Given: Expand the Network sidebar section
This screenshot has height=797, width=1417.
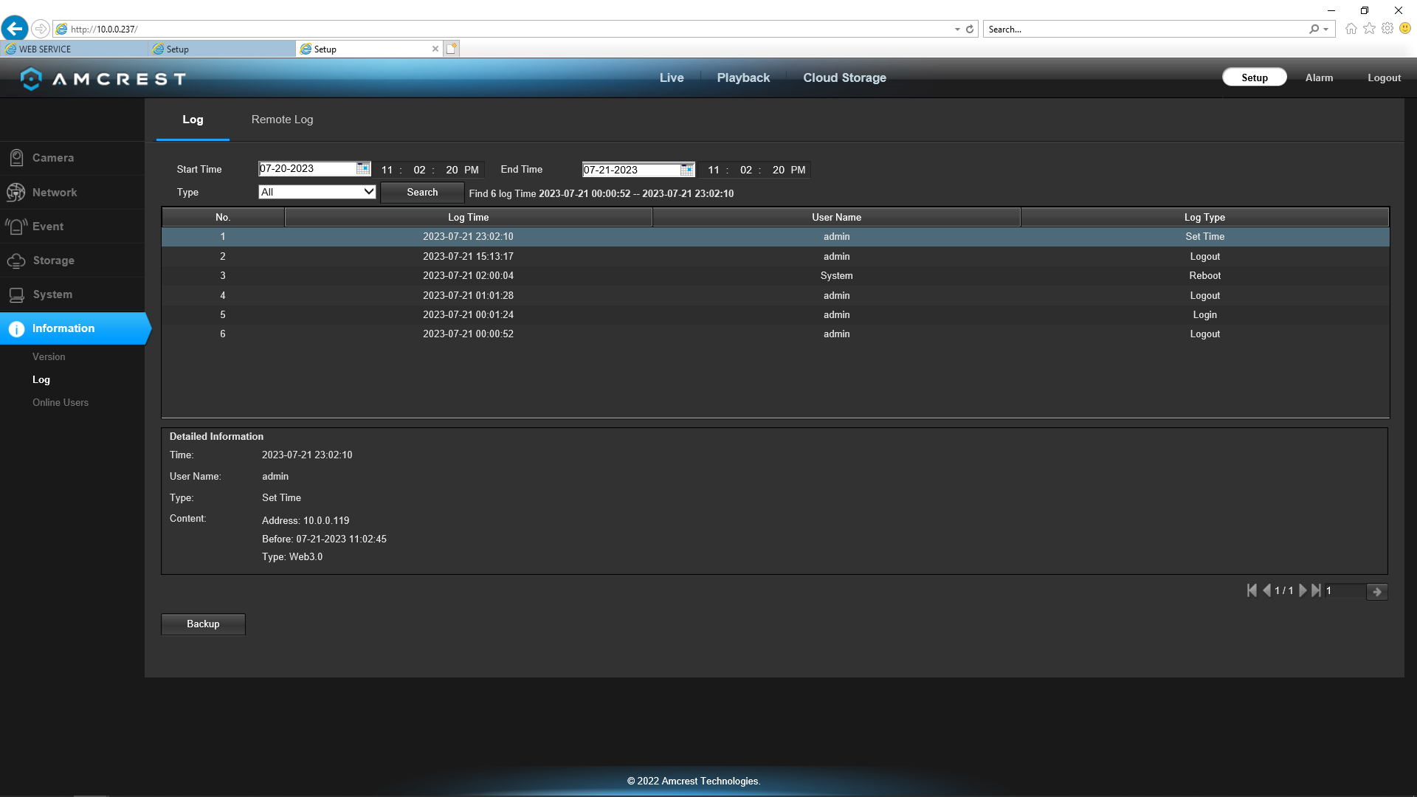Looking at the screenshot, I should click(x=72, y=193).
